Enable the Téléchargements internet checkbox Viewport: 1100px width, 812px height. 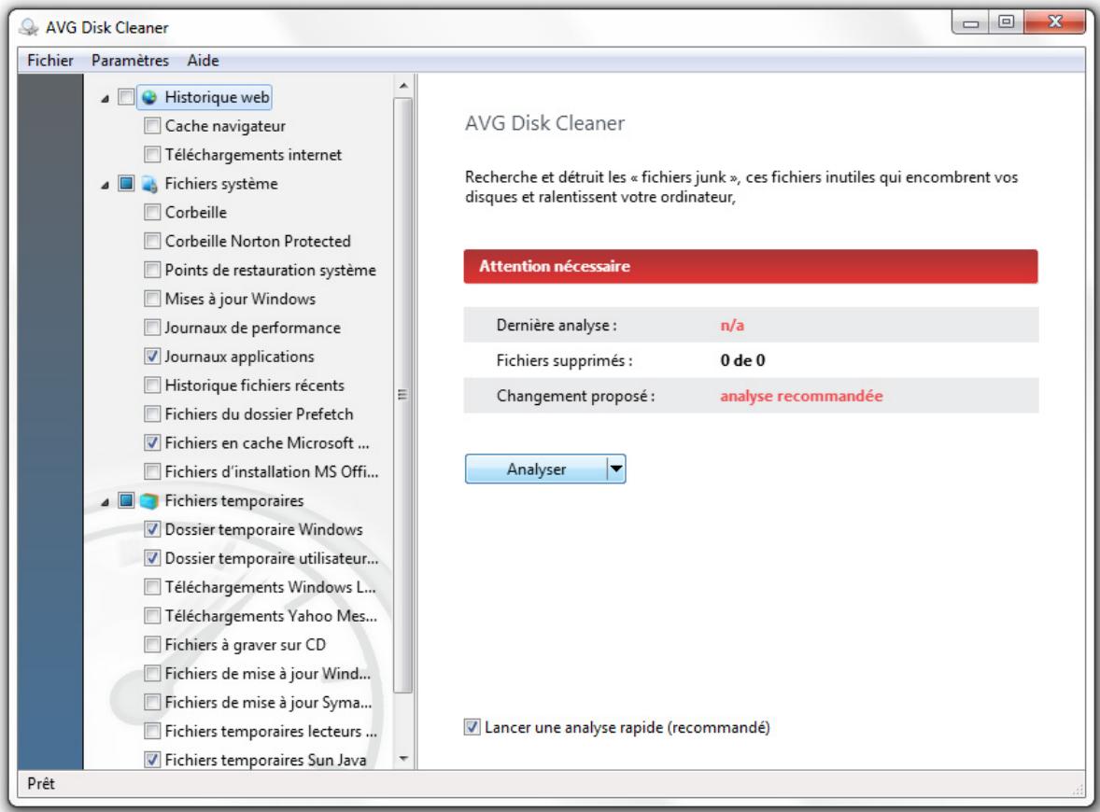[152, 155]
